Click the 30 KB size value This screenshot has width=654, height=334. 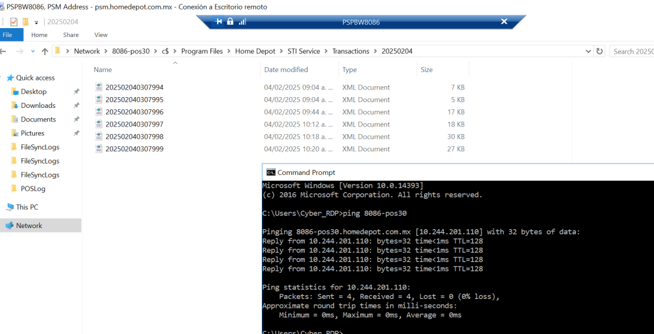click(456, 137)
